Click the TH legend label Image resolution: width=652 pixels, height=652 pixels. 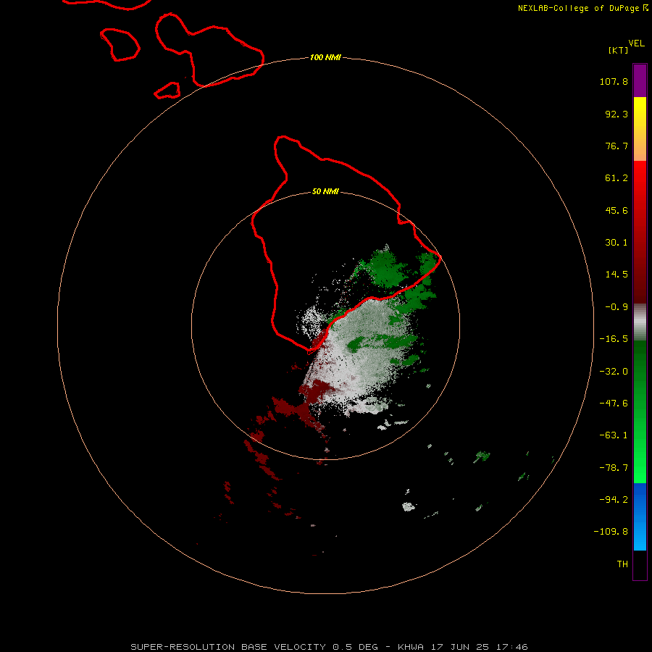click(x=622, y=564)
